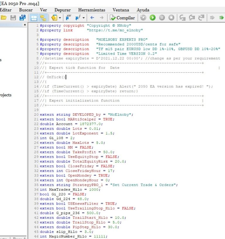225x239 pixels.
Task: Run the Styler tool icon
Action: point(54,18)
